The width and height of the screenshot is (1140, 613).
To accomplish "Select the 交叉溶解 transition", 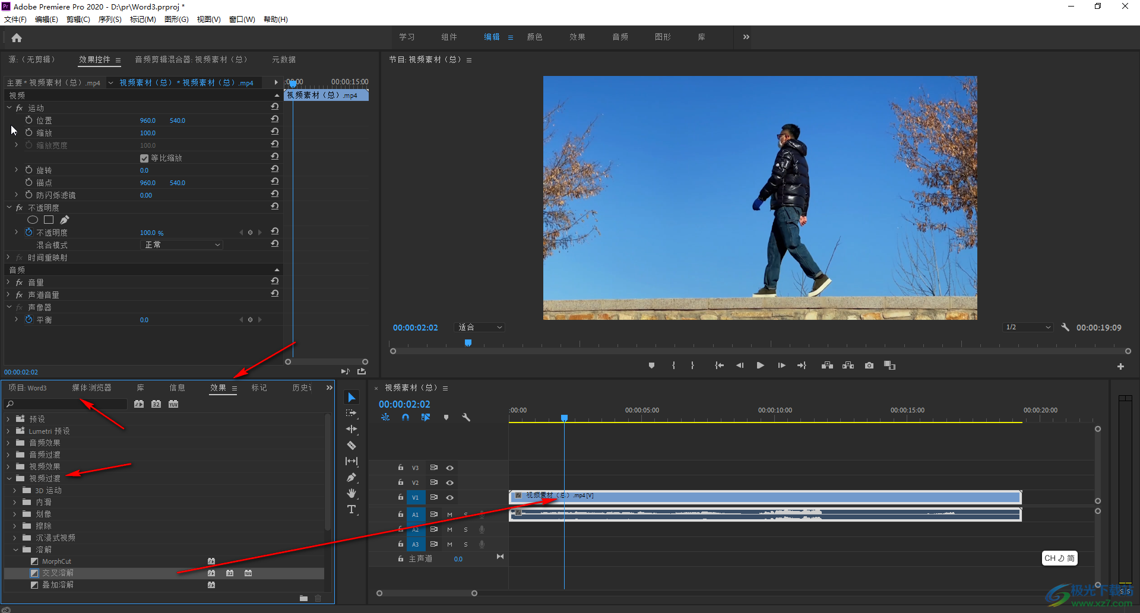I will tap(58, 573).
